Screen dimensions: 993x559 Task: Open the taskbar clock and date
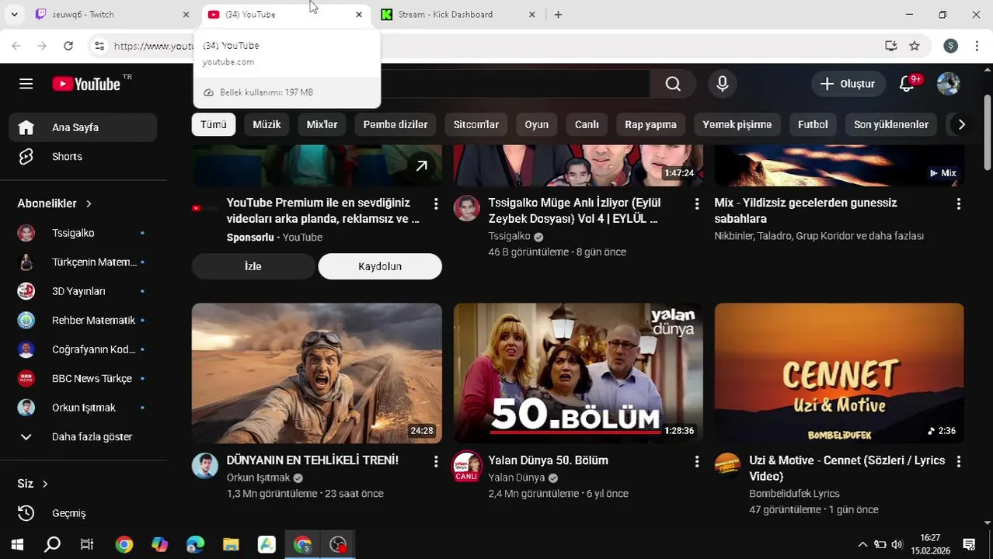(x=930, y=544)
